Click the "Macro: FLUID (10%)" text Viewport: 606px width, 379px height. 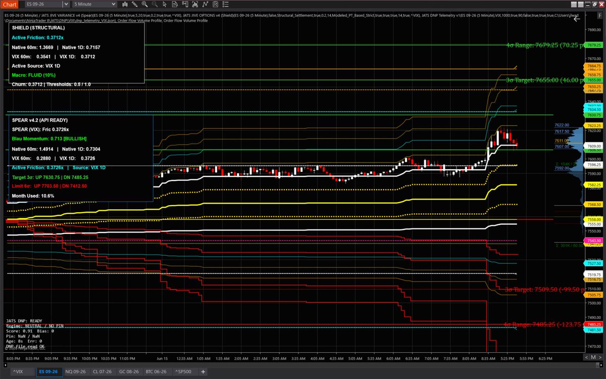[34, 75]
